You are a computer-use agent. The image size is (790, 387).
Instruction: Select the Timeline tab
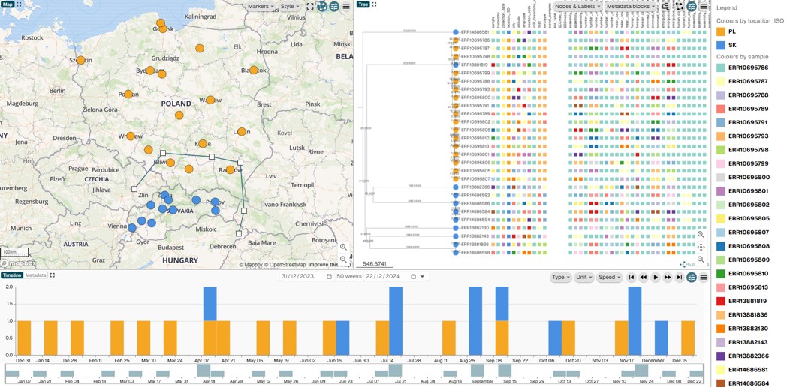[11, 275]
